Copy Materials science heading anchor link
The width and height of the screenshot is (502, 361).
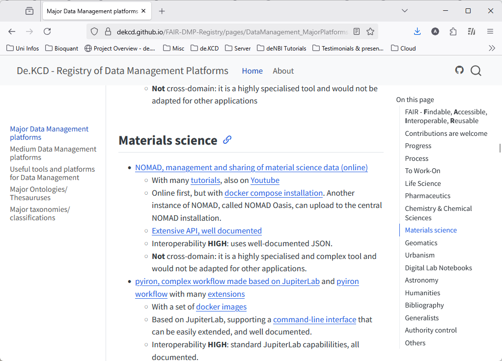click(x=227, y=140)
